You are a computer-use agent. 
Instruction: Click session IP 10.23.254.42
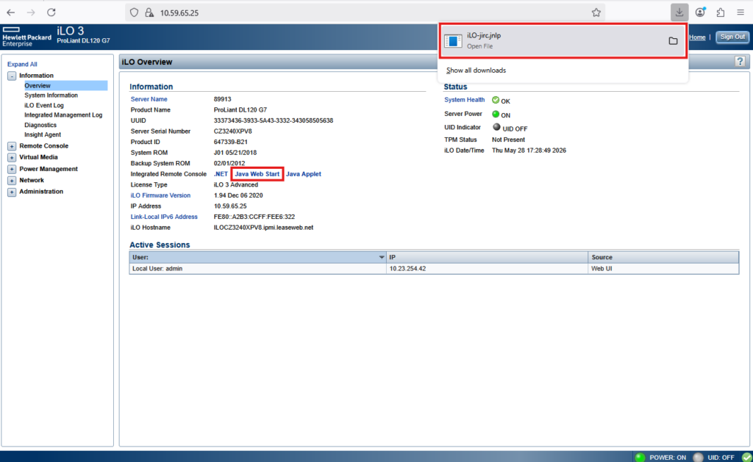click(407, 269)
